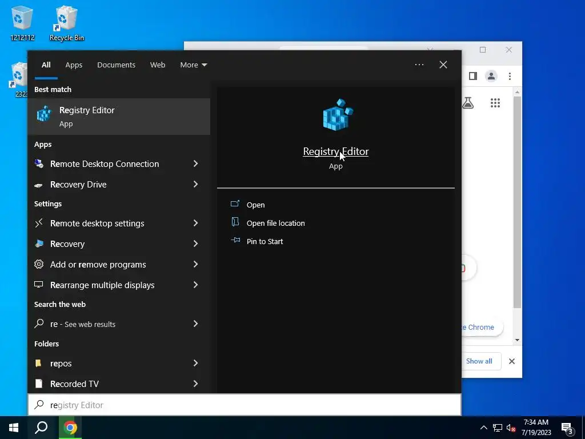This screenshot has width=585, height=439.
Task: Click the Open action icon
Action: [235, 204]
